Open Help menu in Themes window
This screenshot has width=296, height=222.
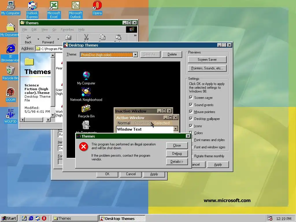81,29
